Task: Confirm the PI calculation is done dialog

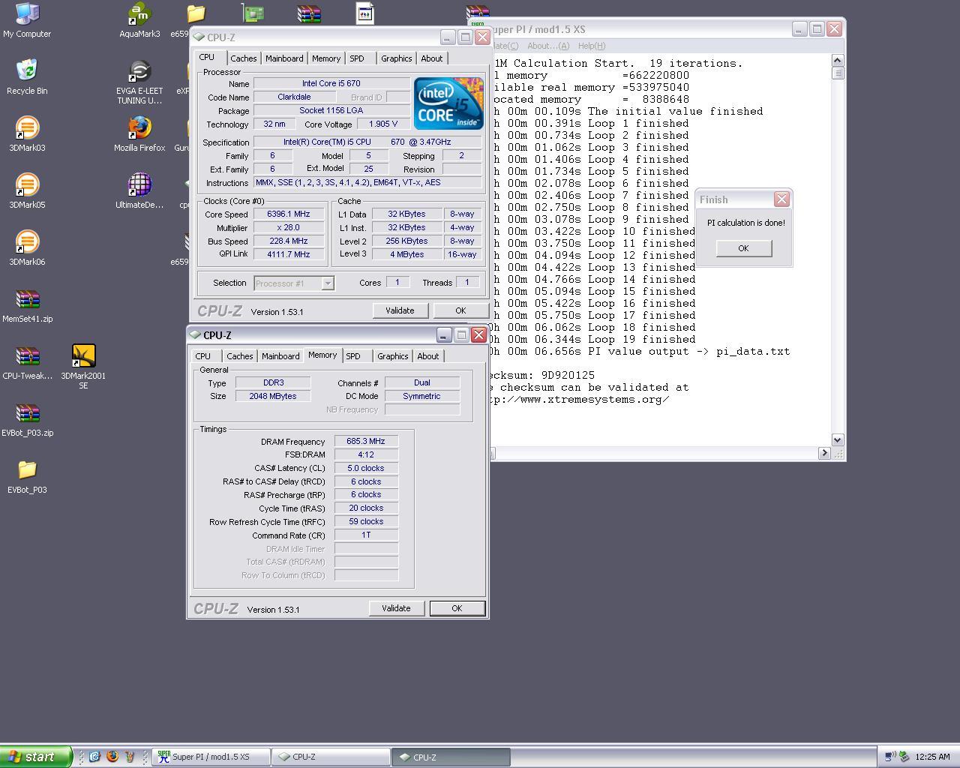Action: [743, 248]
